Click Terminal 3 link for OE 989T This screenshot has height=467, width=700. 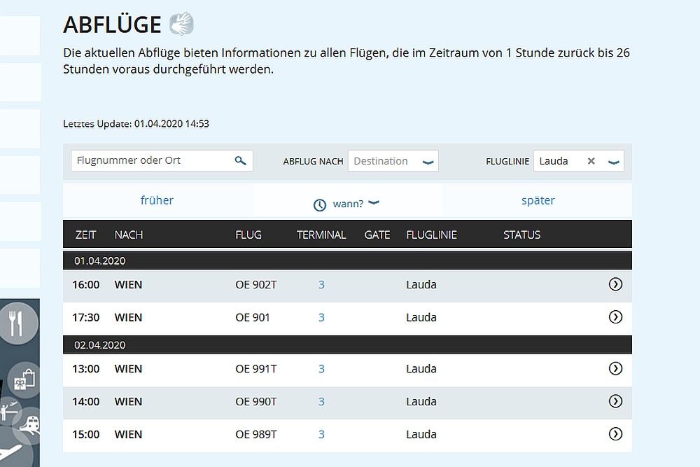[x=321, y=434]
